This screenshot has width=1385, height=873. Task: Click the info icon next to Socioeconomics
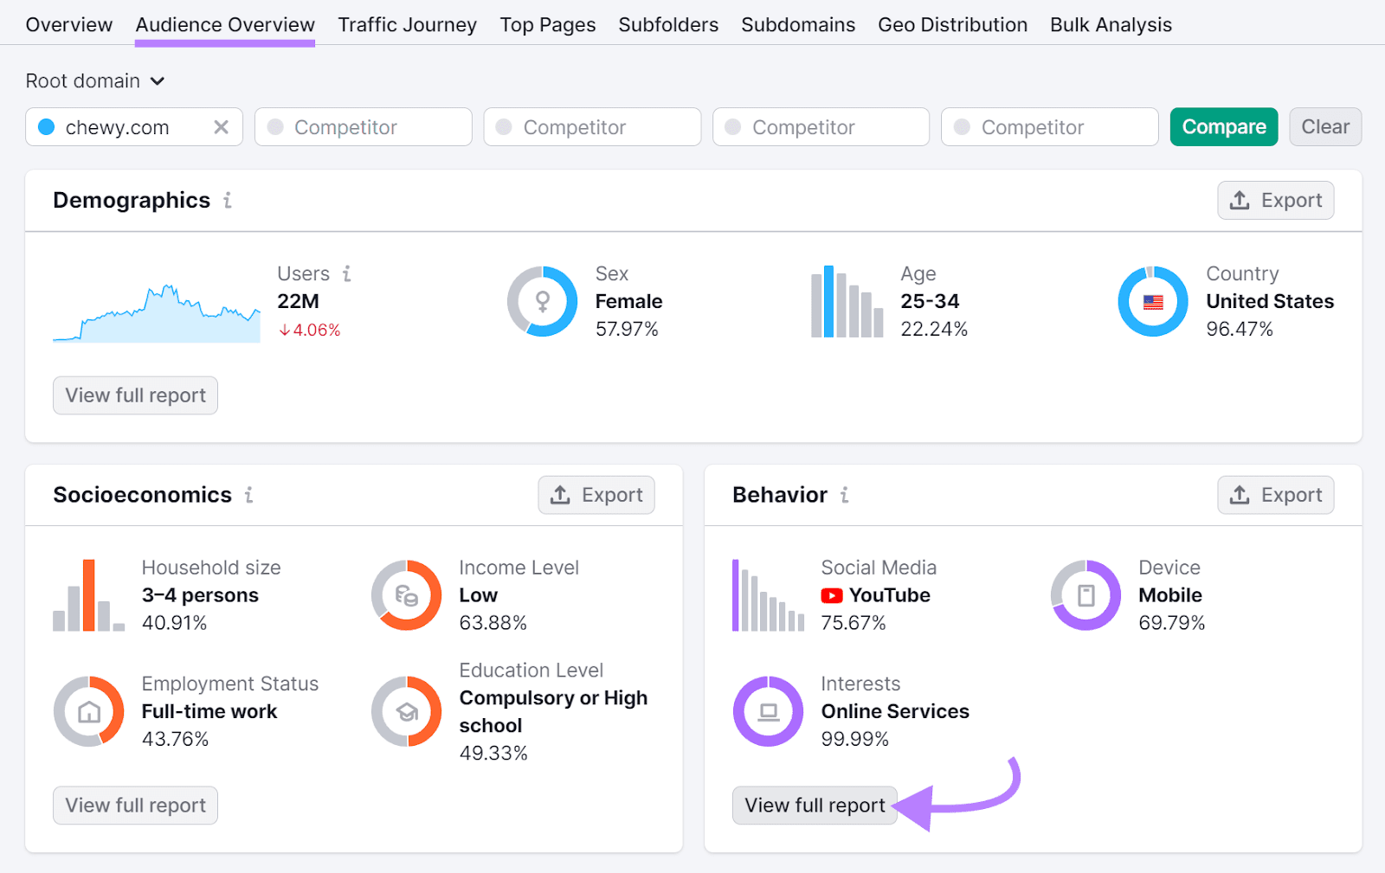[249, 495]
